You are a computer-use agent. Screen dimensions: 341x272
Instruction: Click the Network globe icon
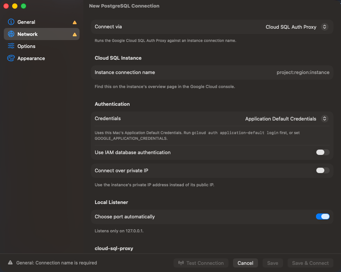click(11, 34)
